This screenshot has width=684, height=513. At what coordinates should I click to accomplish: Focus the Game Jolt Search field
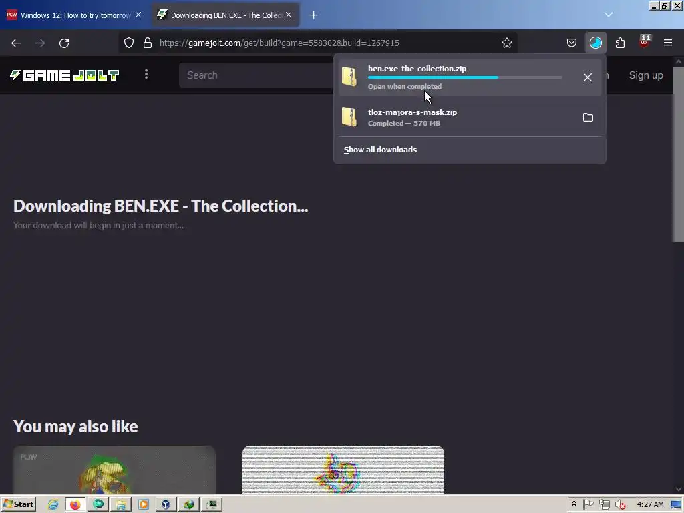click(x=257, y=75)
